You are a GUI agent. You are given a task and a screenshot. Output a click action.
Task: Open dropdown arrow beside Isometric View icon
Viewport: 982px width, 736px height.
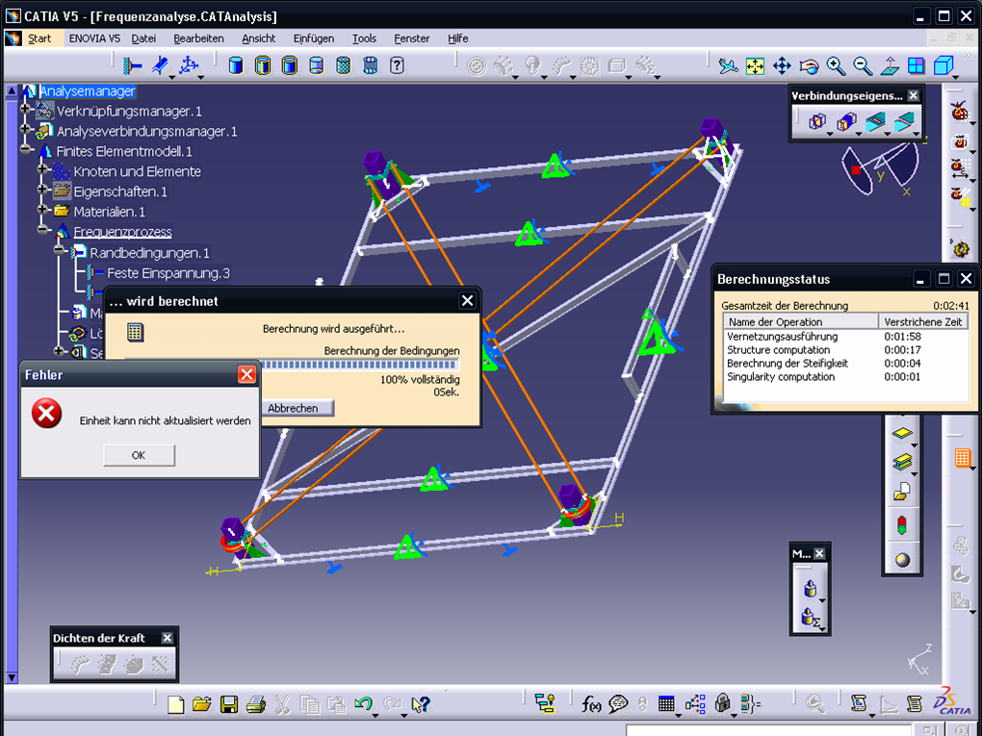(x=956, y=77)
